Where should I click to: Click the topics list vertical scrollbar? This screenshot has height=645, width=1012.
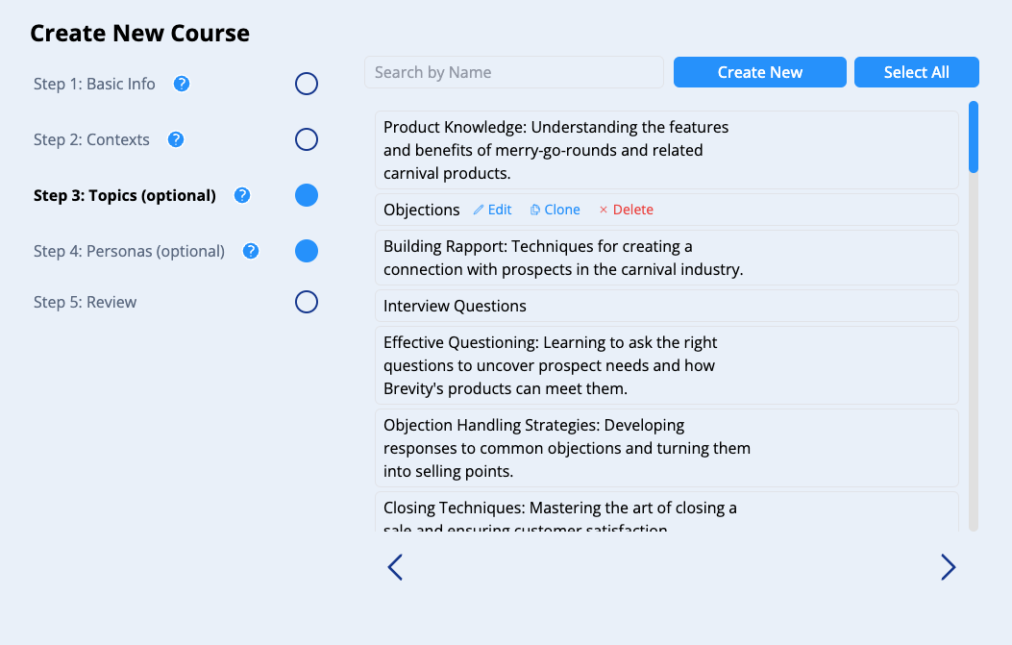tap(974, 315)
